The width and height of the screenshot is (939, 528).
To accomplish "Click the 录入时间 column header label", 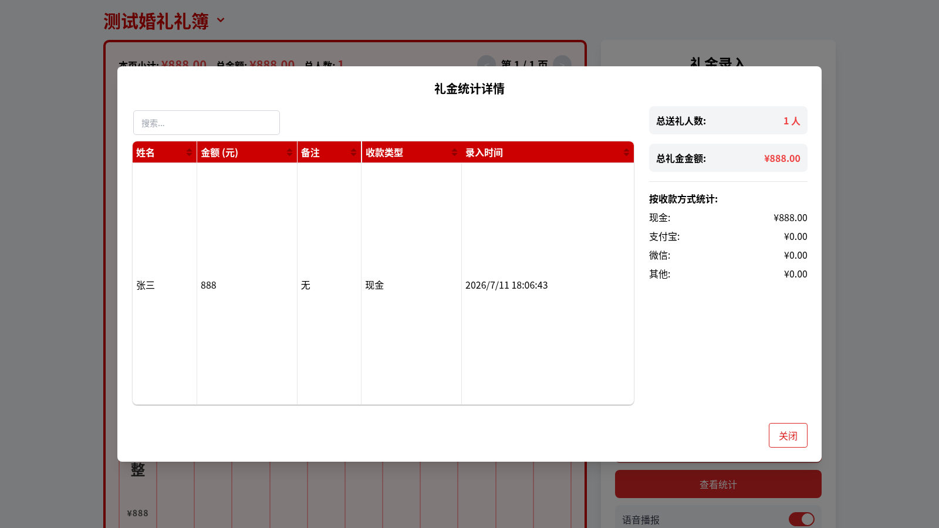I will (x=484, y=153).
